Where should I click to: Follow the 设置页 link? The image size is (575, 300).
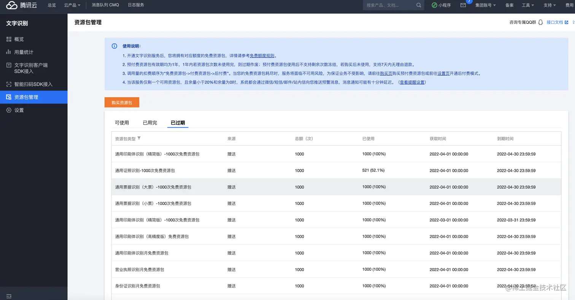443,73
